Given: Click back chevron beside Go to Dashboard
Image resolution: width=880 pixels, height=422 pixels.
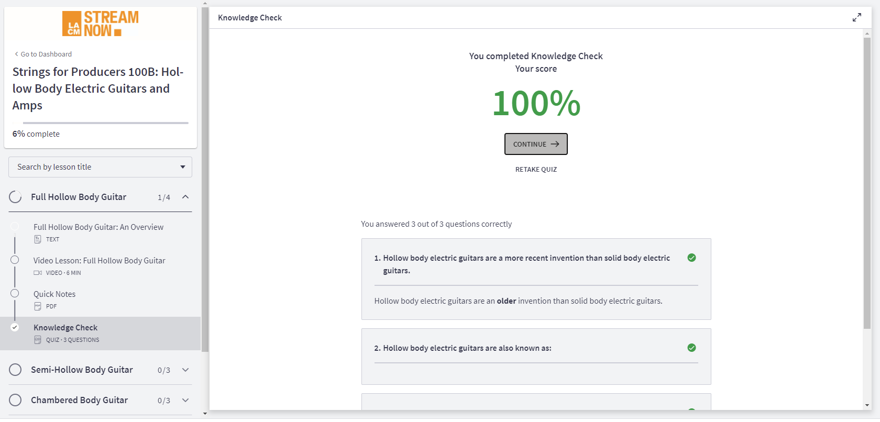Looking at the screenshot, I should 16,54.
